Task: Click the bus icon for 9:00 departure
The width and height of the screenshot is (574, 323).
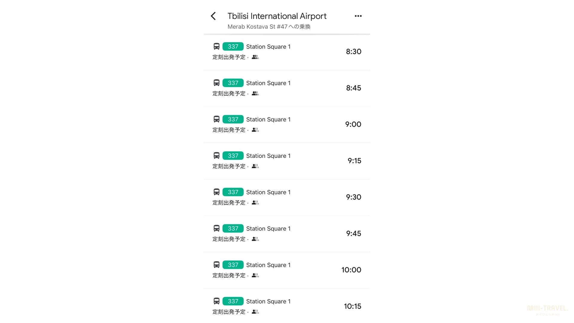Action: tap(216, 119)
